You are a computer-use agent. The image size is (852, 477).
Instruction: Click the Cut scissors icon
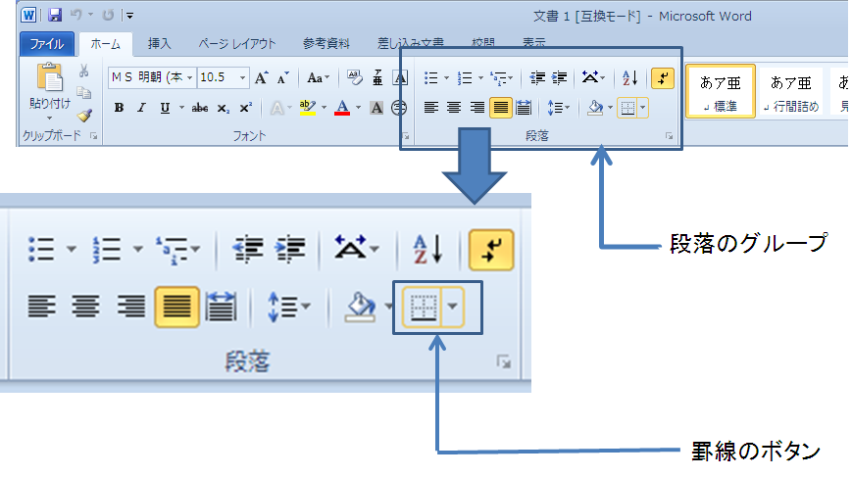coord(83,71)
